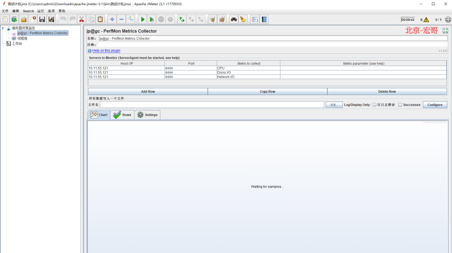Image resolution: width=452 pixels, height=253 pixels.
Task: Expand all tree nodes with plus icon
Action: click(x=112, y=19)
